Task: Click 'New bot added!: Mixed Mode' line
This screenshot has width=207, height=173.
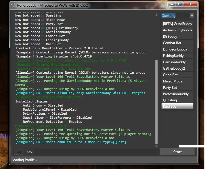Action: pyautogui.click(x=40, y=20)
